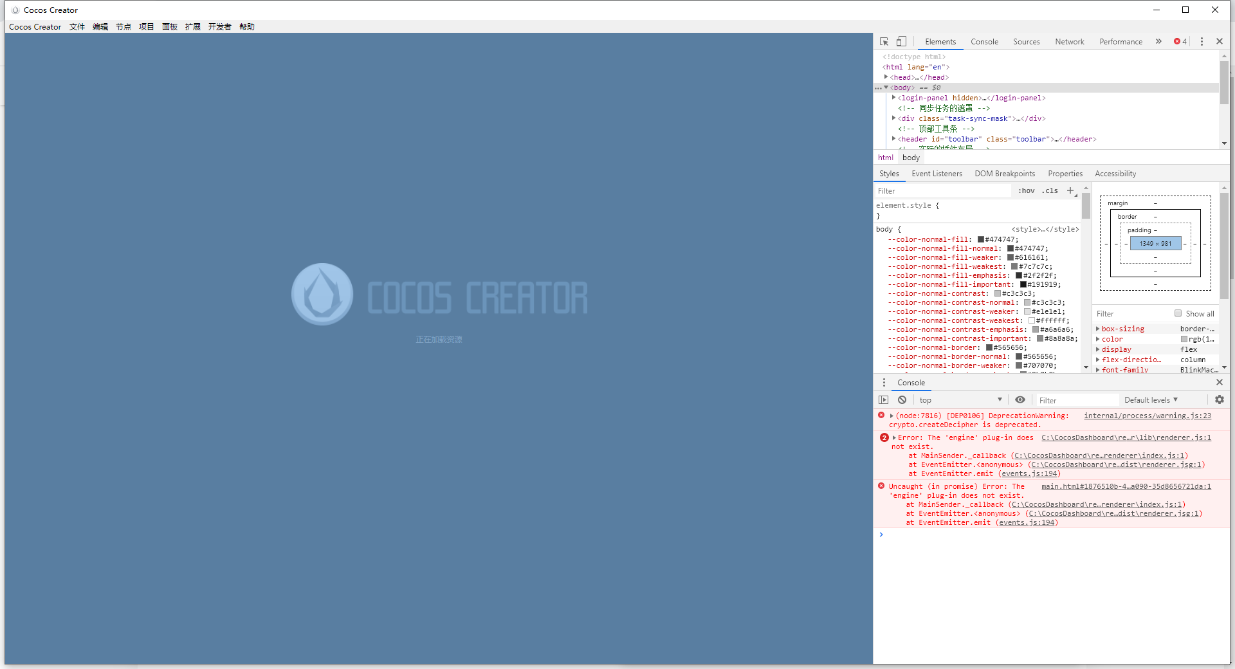Expand the login-panel element node
Image resolution: width=1235 pixels, height=669 pixels.
coord(894,98)
